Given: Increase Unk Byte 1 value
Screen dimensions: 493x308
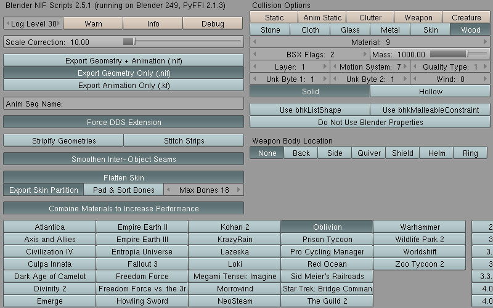Looking at the screenshot, I should 325,79.
